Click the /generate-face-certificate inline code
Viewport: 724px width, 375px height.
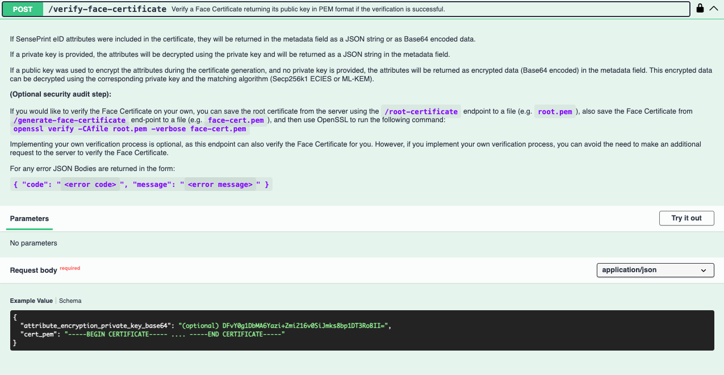[x=70, y=120]
